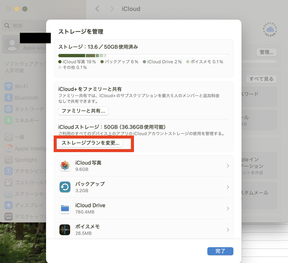
Task: Click the iCloud subscription badge icon
Action: point(270,30)
